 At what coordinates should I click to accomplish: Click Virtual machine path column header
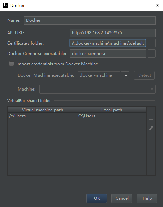click(x=42, y=110)
